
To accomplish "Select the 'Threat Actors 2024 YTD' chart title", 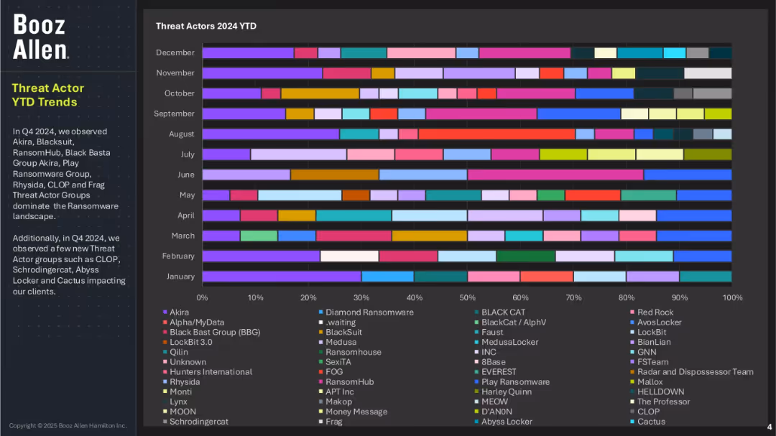I will pyautogui.click(x=206, y=27).
